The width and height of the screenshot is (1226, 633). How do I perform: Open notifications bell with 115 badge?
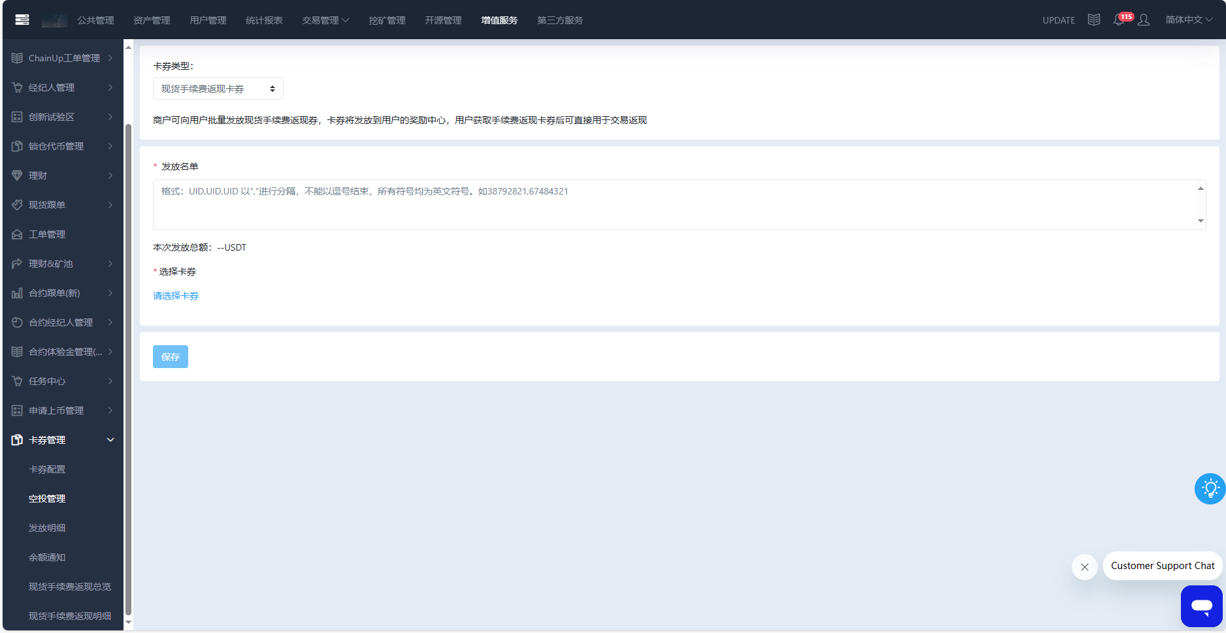pos(1120,20)
